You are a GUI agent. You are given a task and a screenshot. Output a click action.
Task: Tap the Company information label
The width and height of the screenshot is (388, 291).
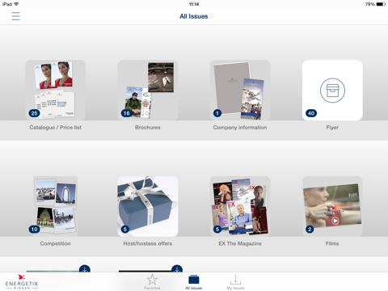click(240, 128)
